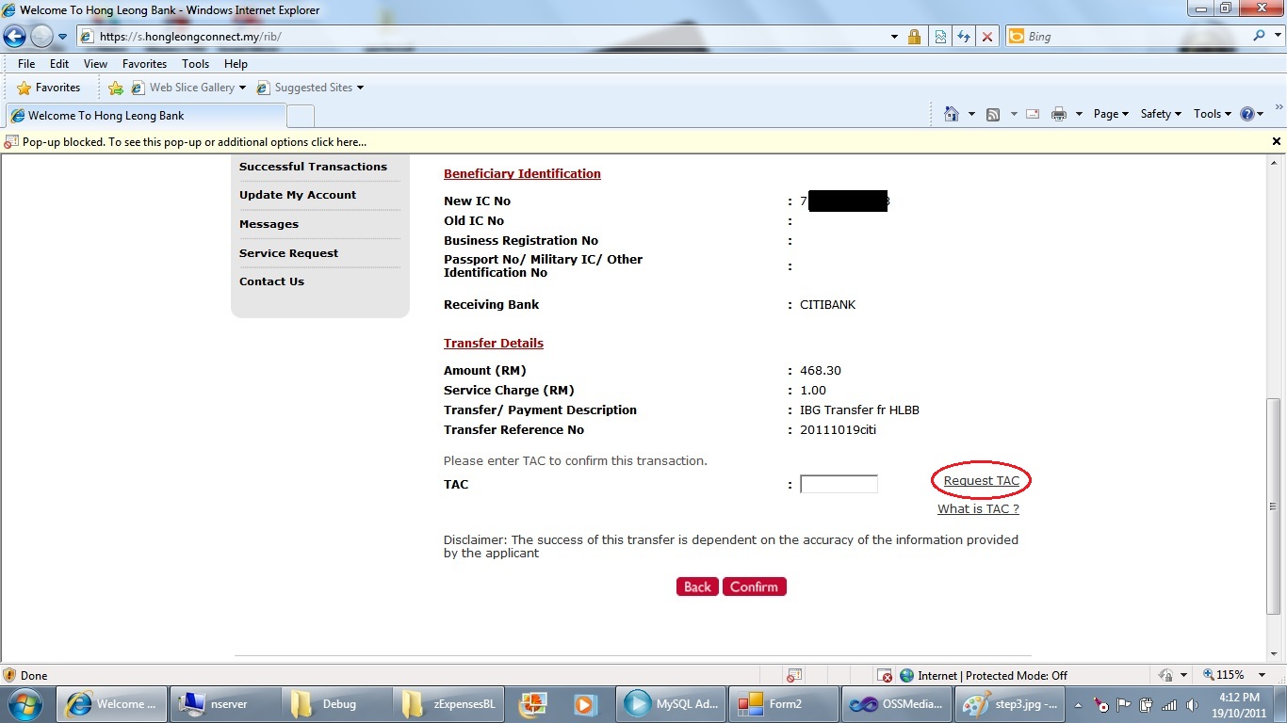This screenshot has width=1287, height=723.
Task: Click the pop-up blocked information bar
Action: point(643,141)
